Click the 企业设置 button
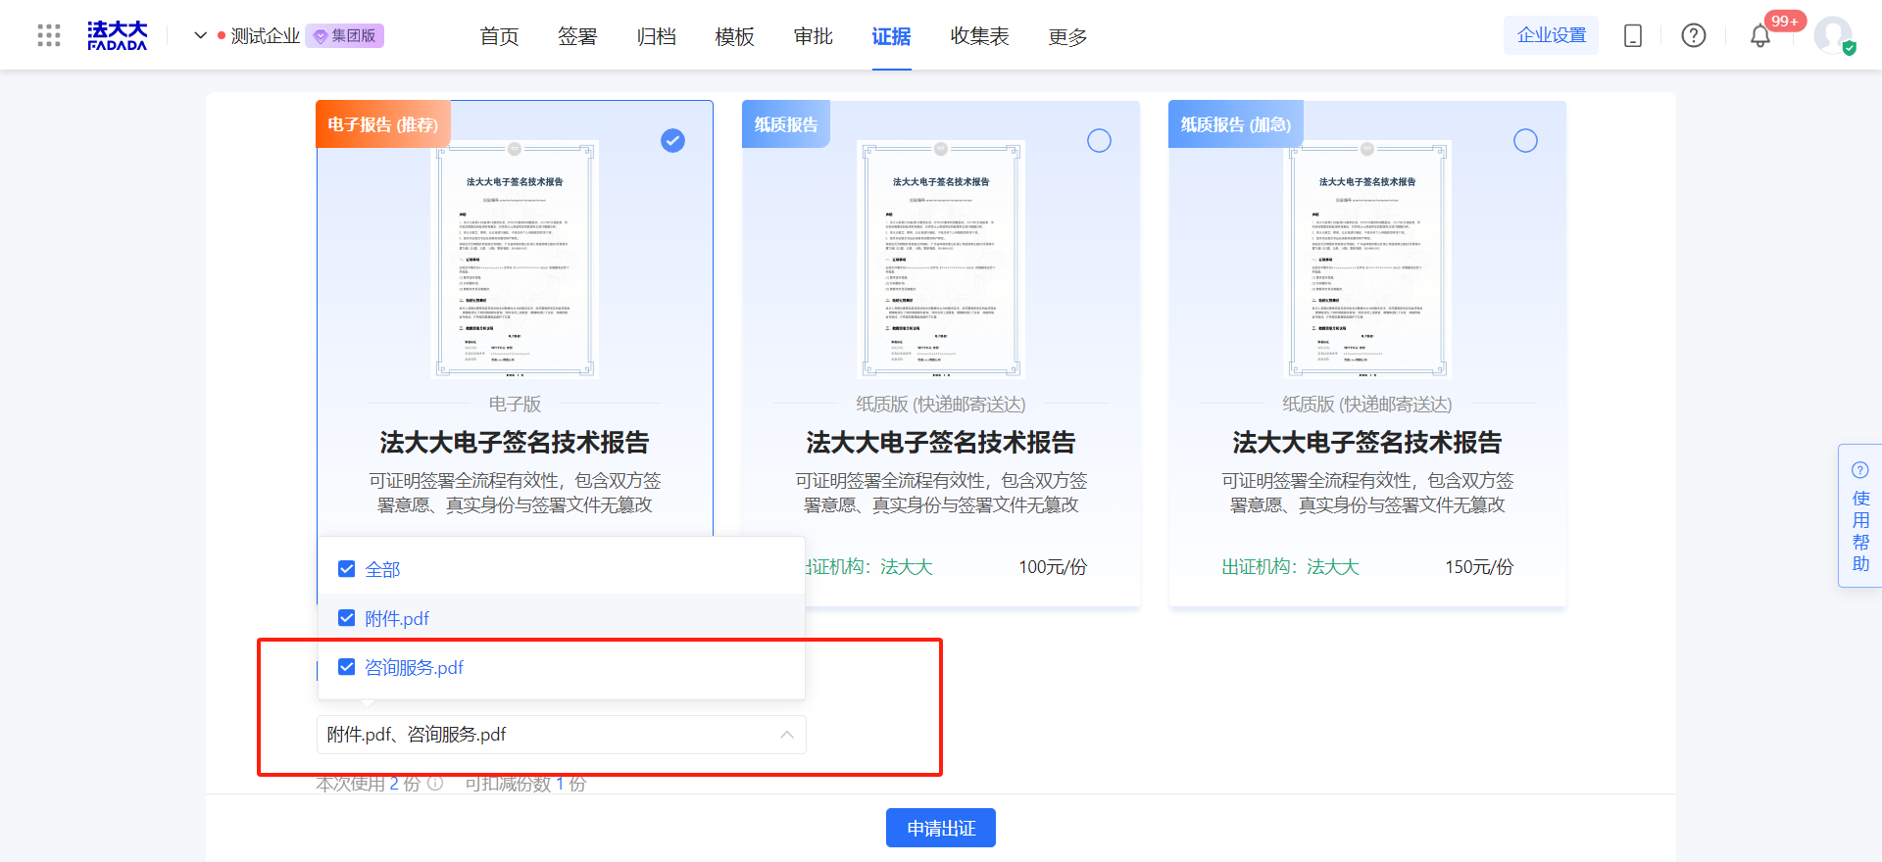Viewport: 1882px width, 862px height. [x=1552, y=35]
